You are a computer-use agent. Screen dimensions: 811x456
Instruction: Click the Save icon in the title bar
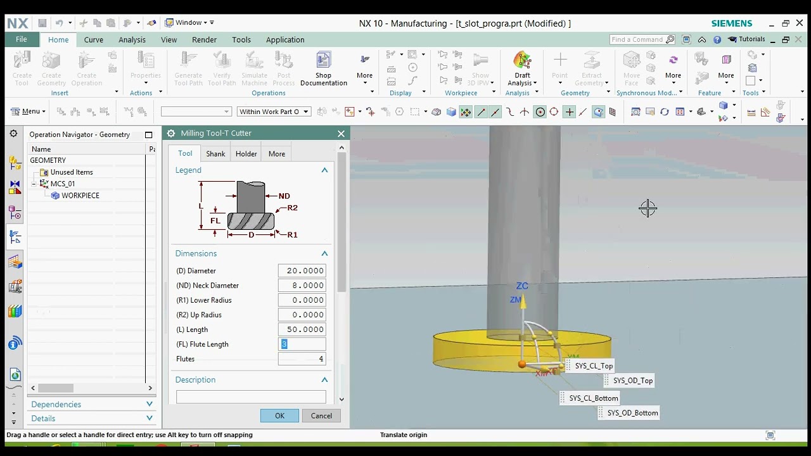point(42,23)
